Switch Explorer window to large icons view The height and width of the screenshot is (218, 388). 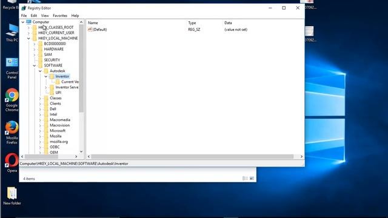click(252, 179)
